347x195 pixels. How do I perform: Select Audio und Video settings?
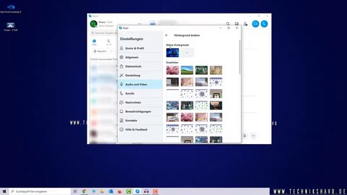point(140,84)
